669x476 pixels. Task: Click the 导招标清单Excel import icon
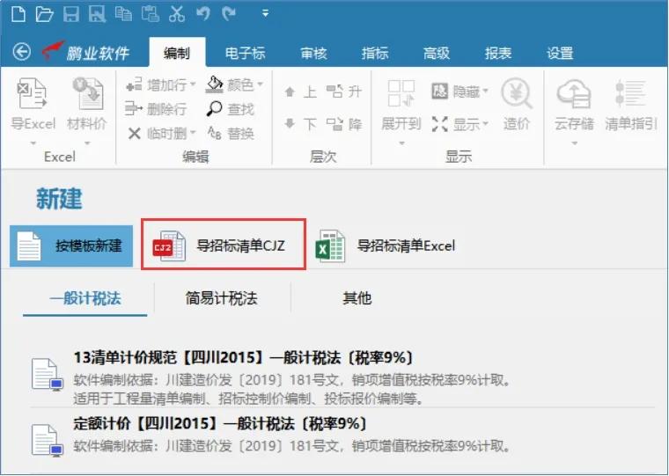(x=331, y=246)
